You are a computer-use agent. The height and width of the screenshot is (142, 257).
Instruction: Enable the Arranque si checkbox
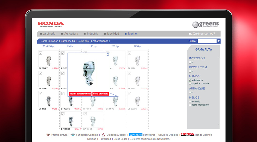190,93
